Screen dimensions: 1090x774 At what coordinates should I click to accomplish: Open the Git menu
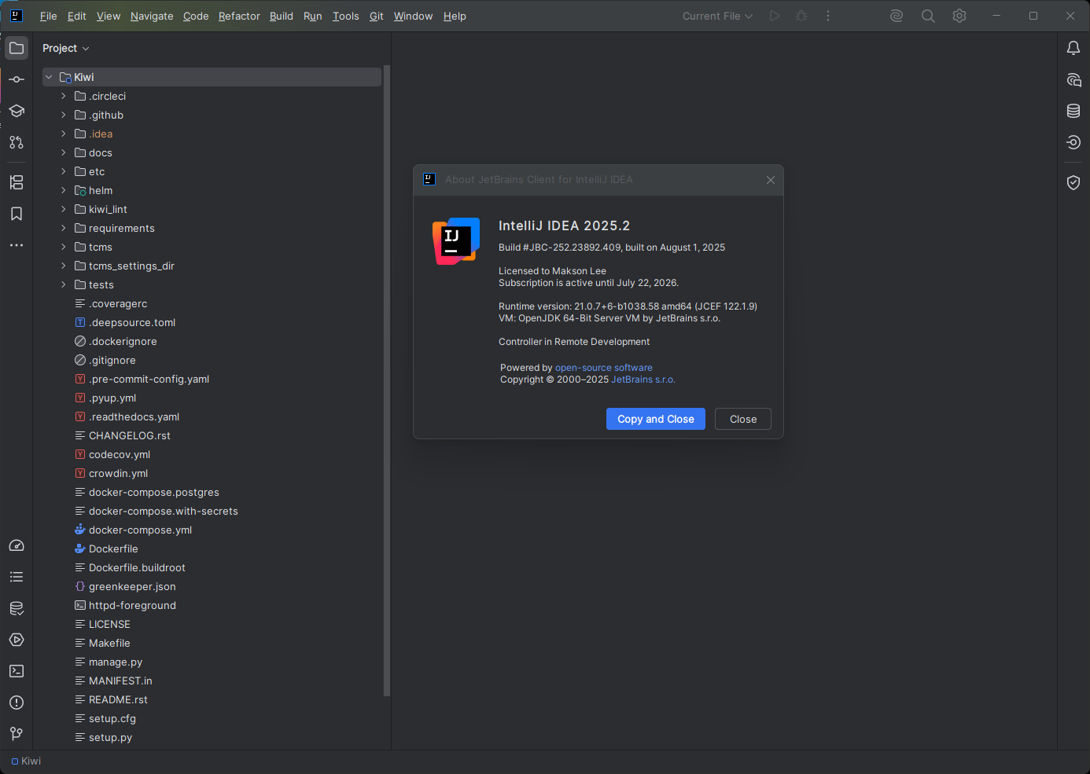tap(377, 16)
